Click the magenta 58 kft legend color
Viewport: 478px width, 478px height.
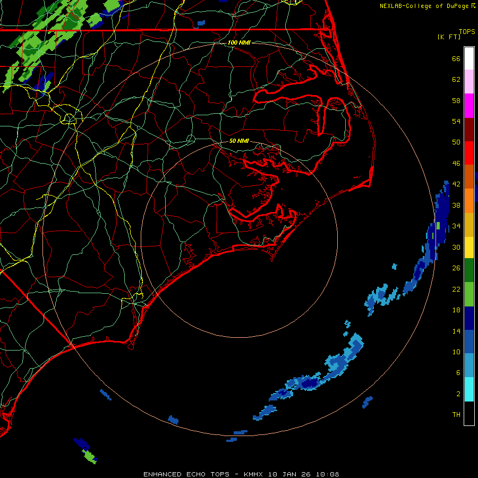tap(469, 106)
